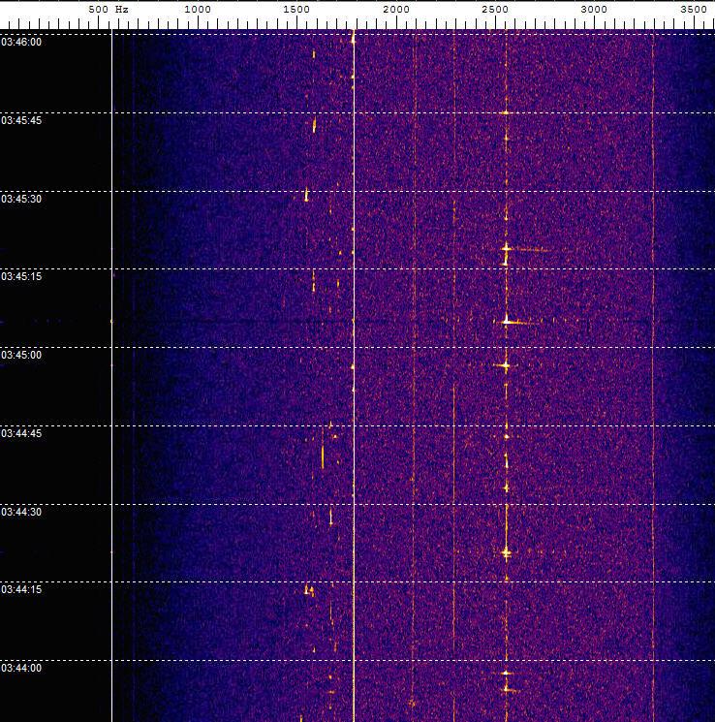
Task: Click the 03:45:15 time label
Action: pyautogui.click(x=21, y=277)
